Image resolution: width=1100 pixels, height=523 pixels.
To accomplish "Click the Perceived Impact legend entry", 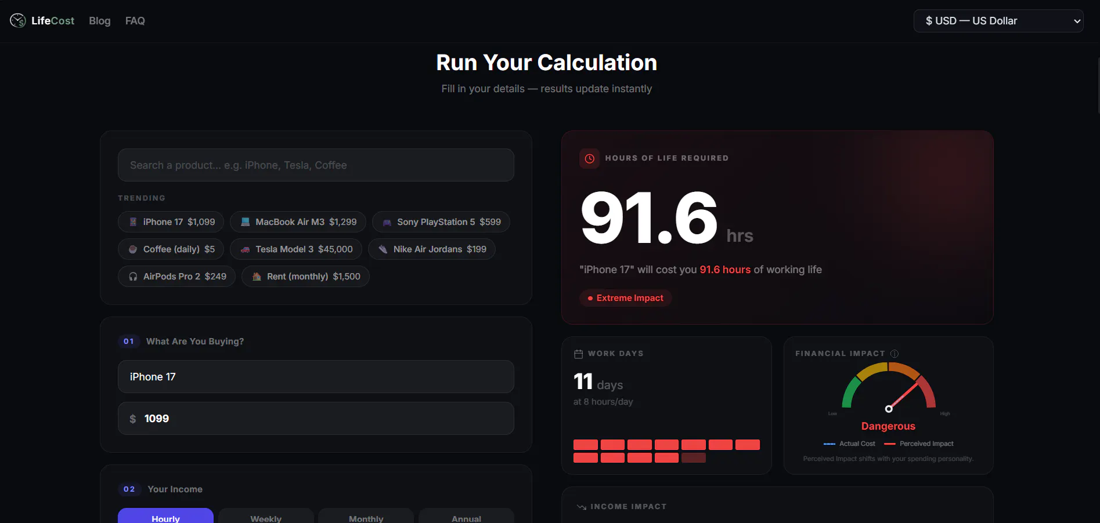I will click(x=919, y=444).
